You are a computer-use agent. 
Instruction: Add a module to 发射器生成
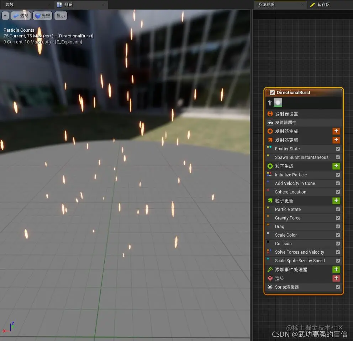point(336,131)
